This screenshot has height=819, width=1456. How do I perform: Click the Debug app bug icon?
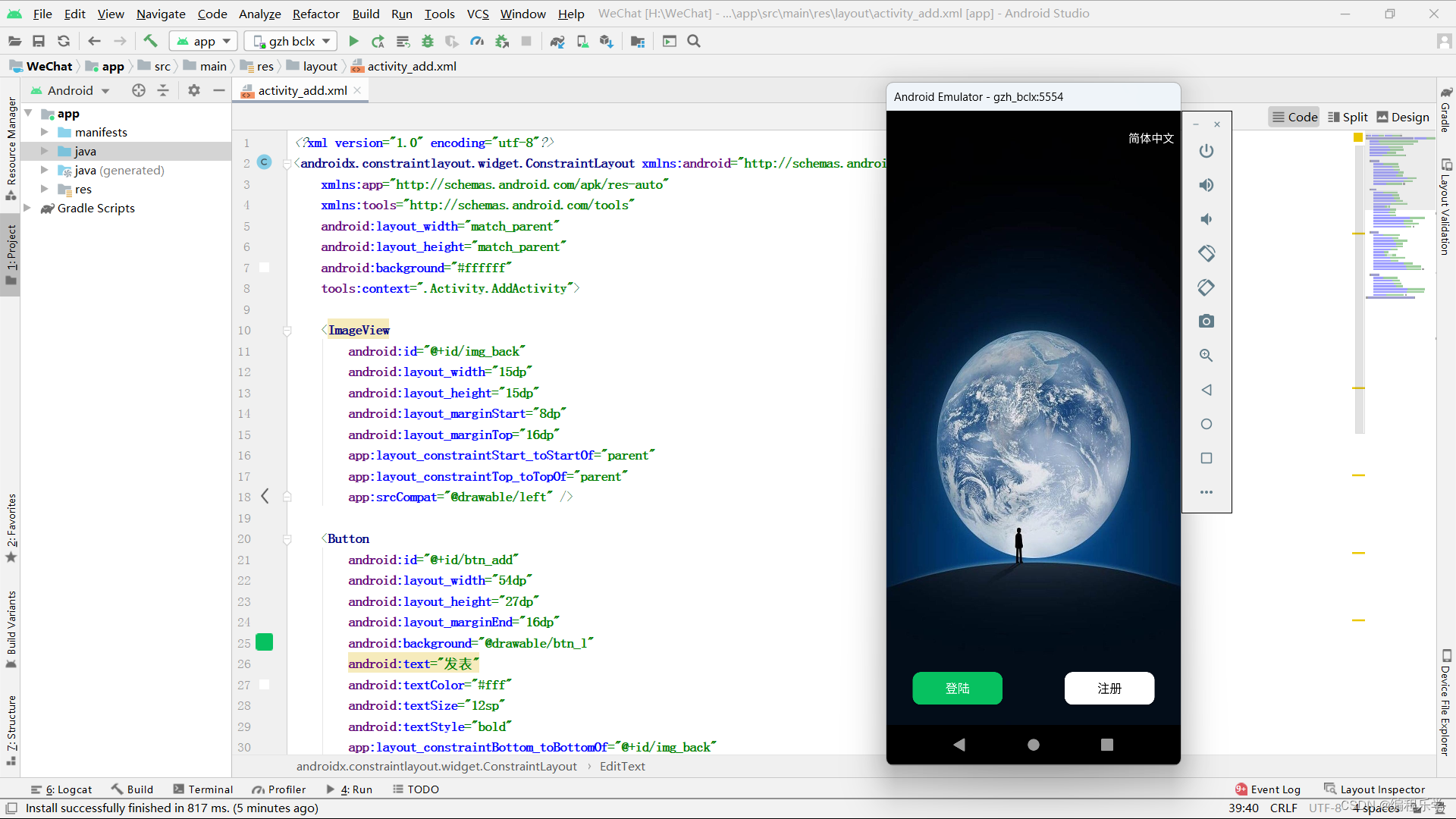tap(428, 42)
